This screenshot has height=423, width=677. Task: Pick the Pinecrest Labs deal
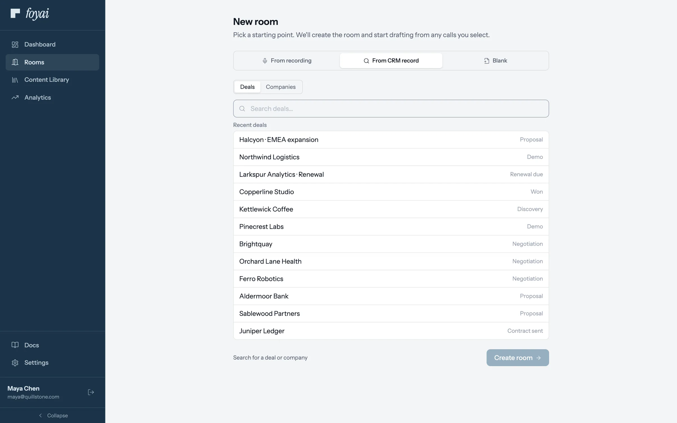click(391, 226)
